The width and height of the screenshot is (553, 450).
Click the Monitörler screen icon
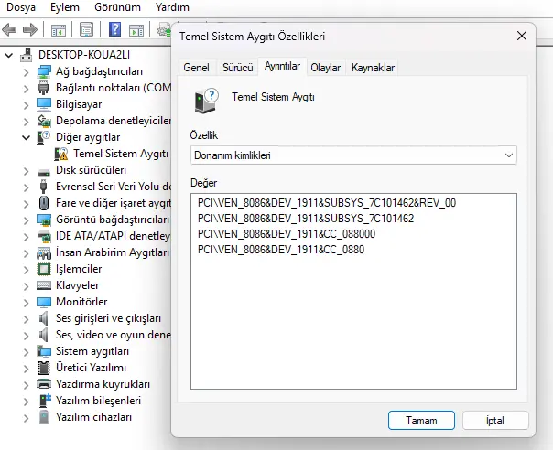pos(44,302)
